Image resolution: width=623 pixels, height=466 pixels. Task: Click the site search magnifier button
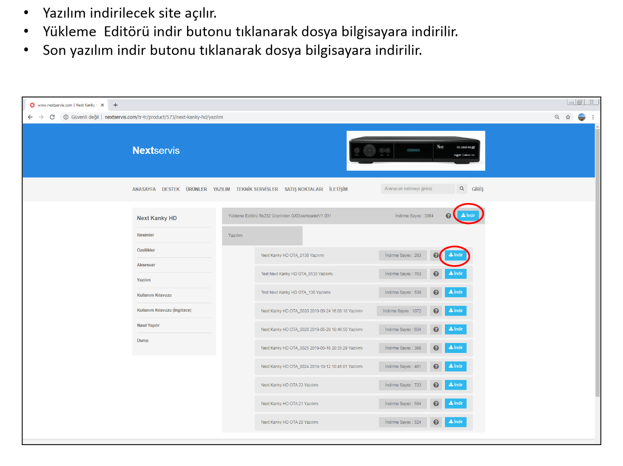coord(462,189)
